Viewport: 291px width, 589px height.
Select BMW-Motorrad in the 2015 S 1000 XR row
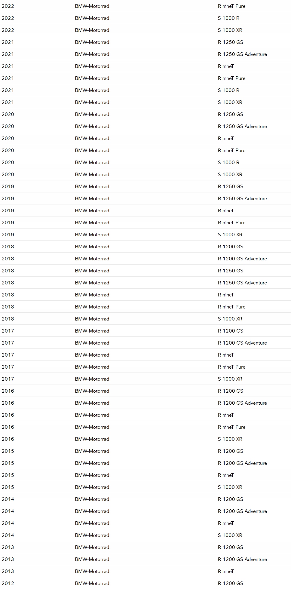point(92,487)
